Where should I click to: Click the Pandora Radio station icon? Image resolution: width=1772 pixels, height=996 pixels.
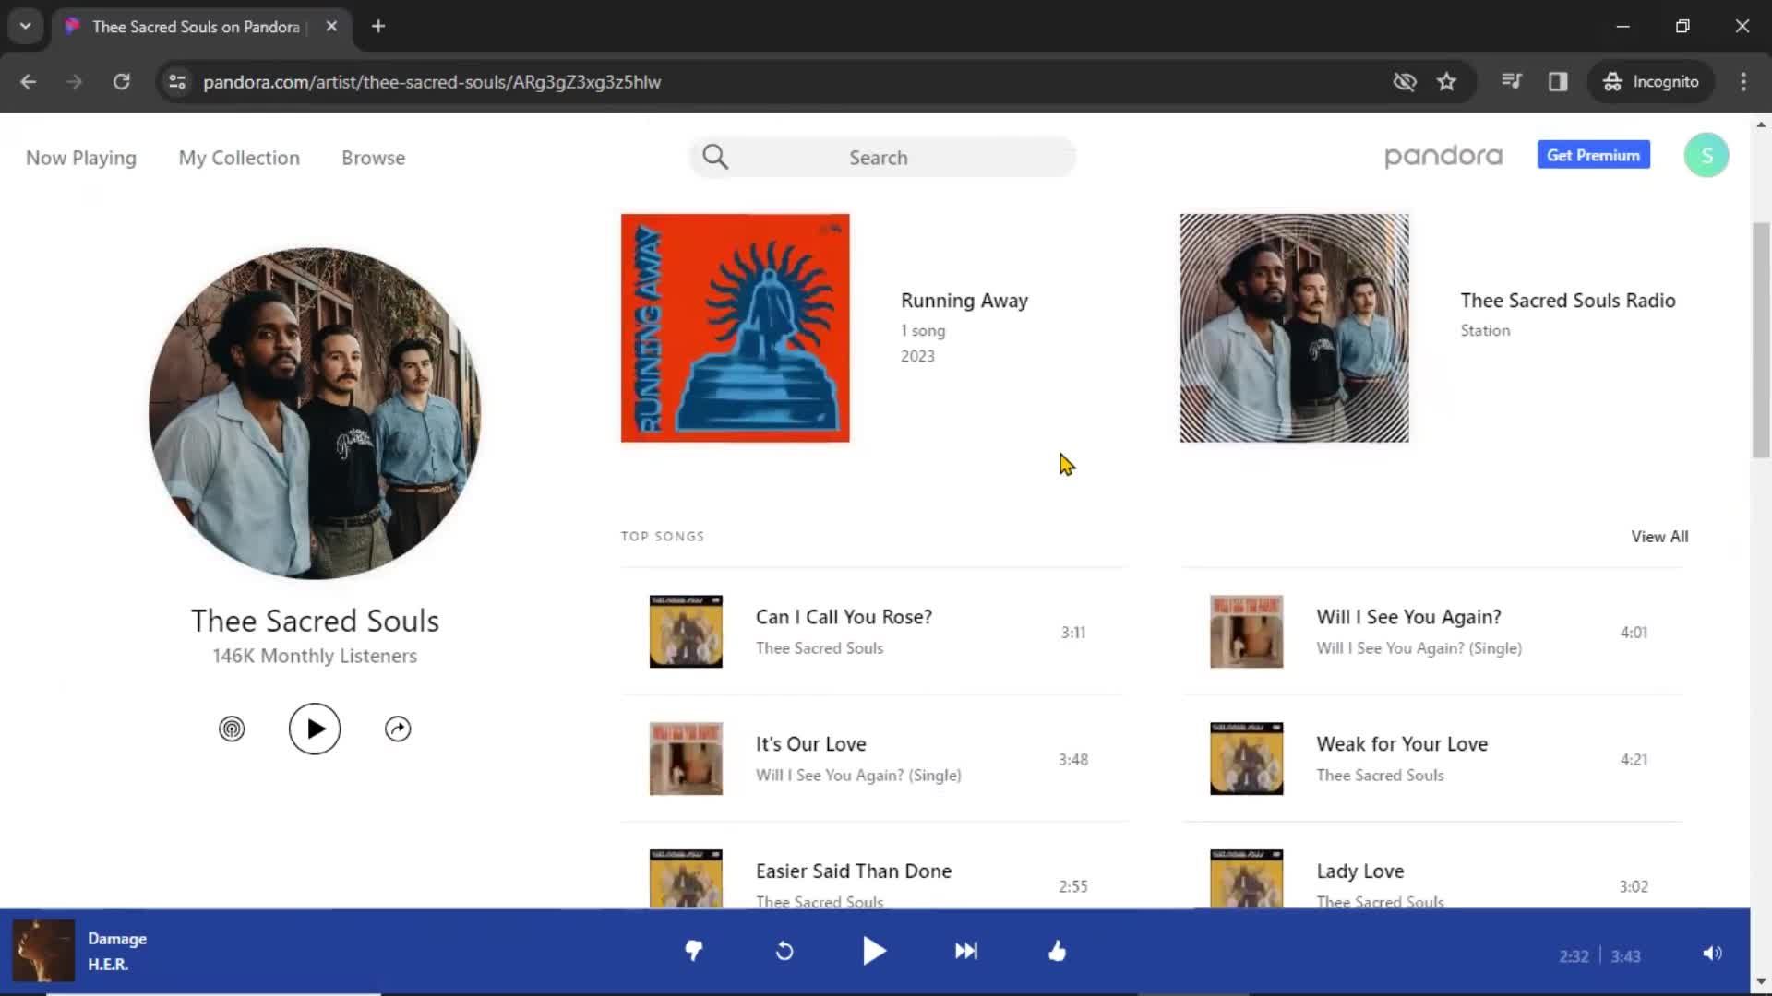pyautogui.click(x=230, y=728)
